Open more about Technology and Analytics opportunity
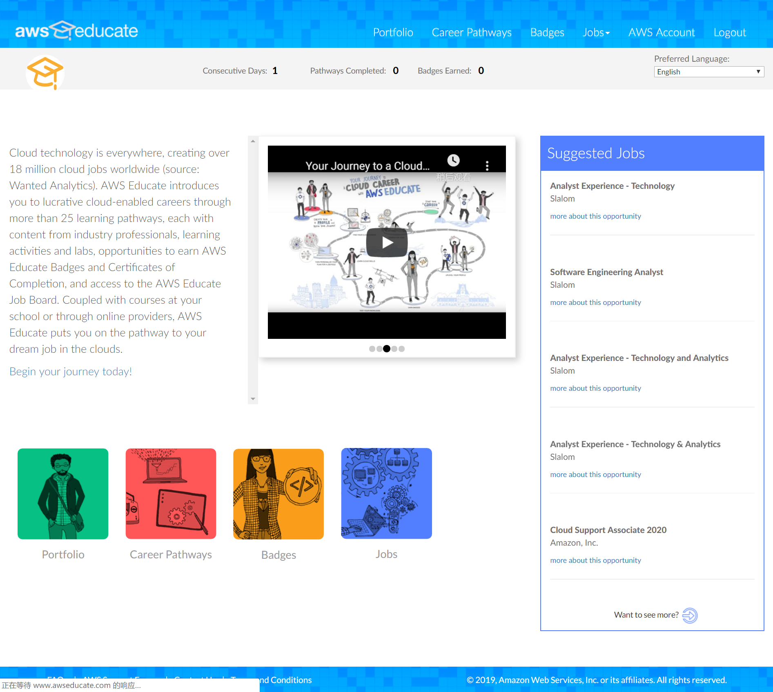This screenshot has height=692, width=773. pyautogui.click(x=595, y=388)
